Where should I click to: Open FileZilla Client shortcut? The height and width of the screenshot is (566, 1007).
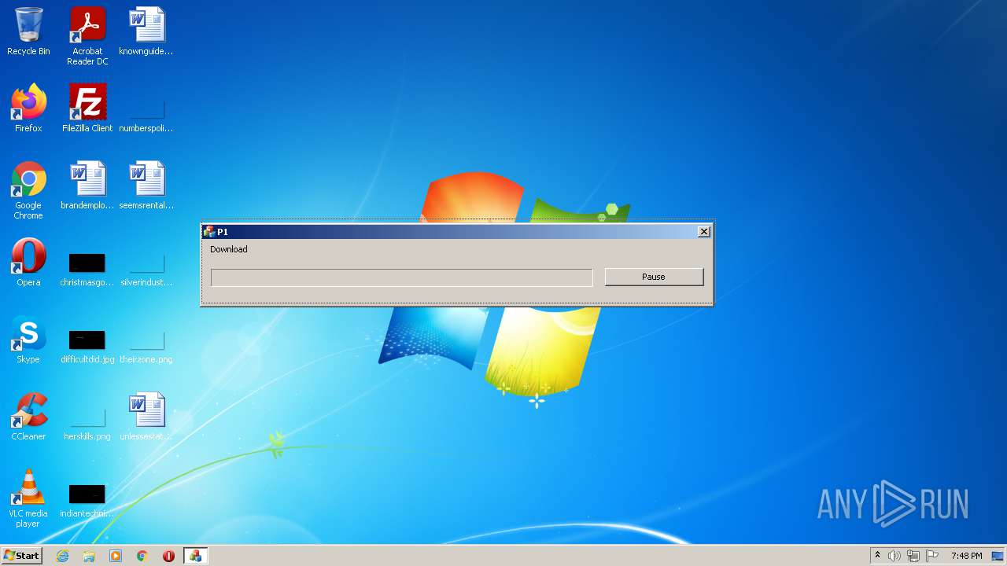87,108
